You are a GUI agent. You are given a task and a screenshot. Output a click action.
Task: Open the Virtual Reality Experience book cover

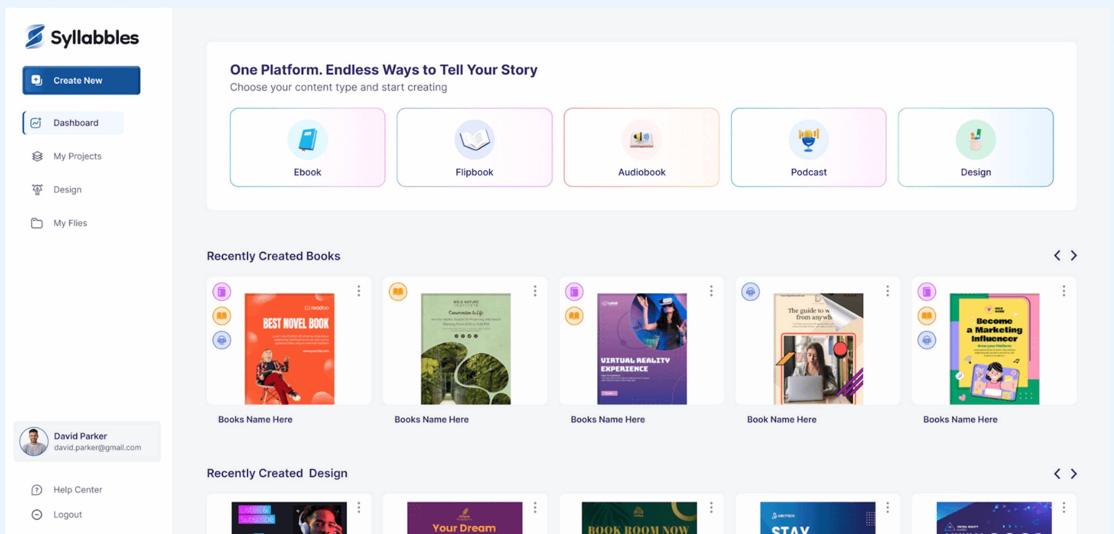coord(641,349)
